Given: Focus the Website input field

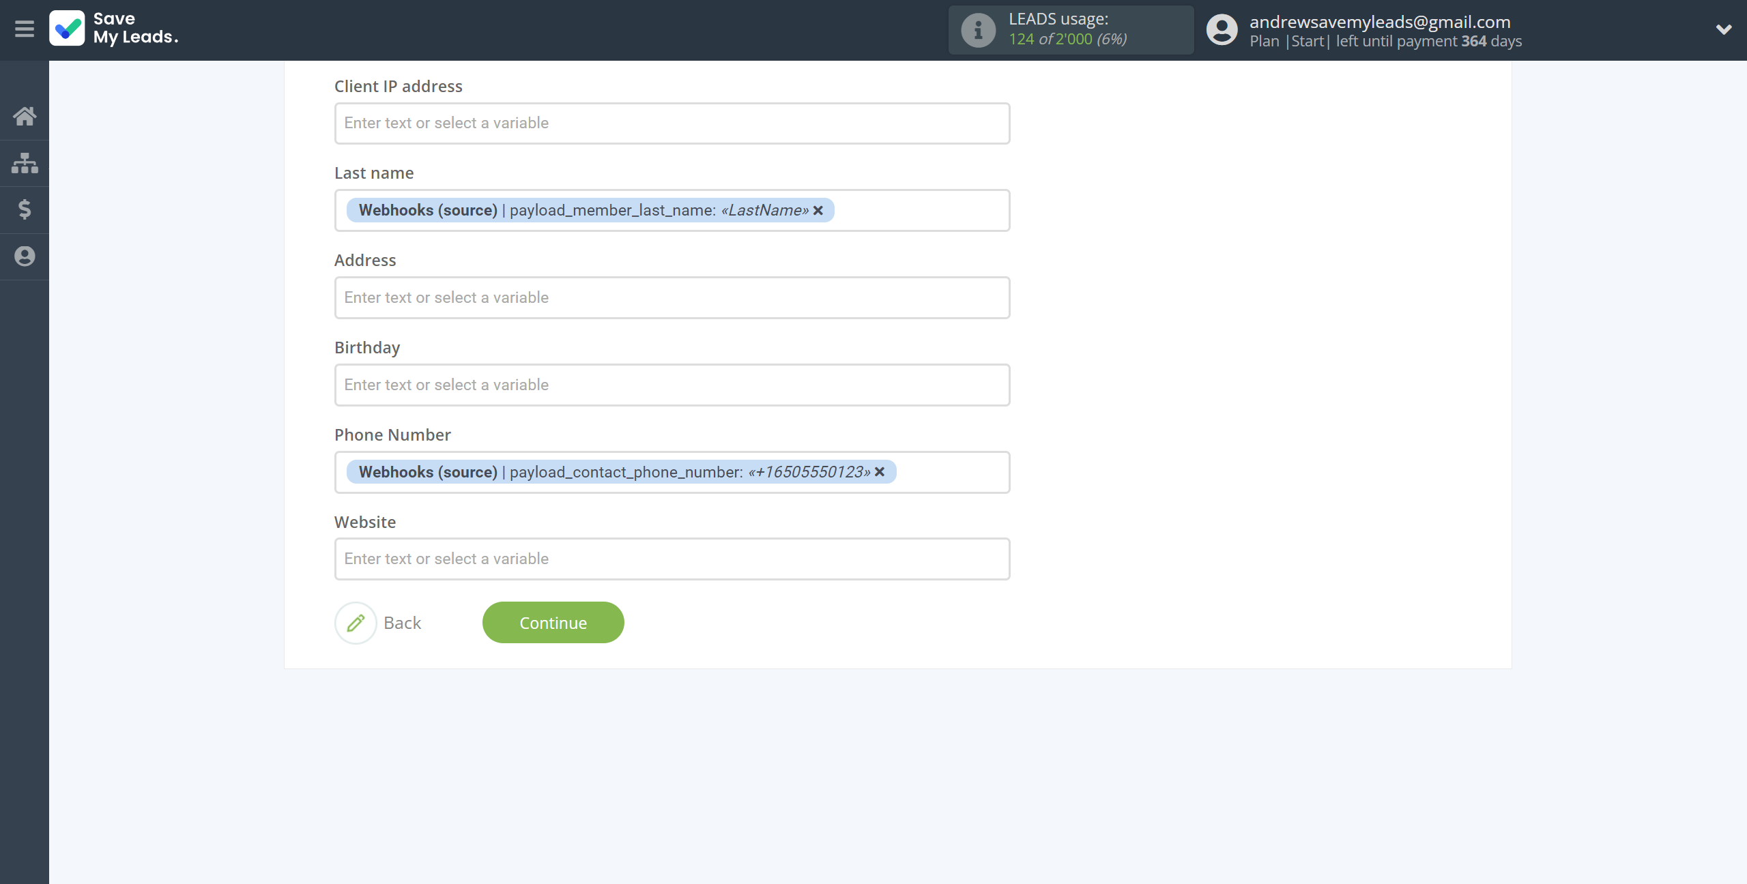Looking at the screenshot, I should [x=672, y=559].
